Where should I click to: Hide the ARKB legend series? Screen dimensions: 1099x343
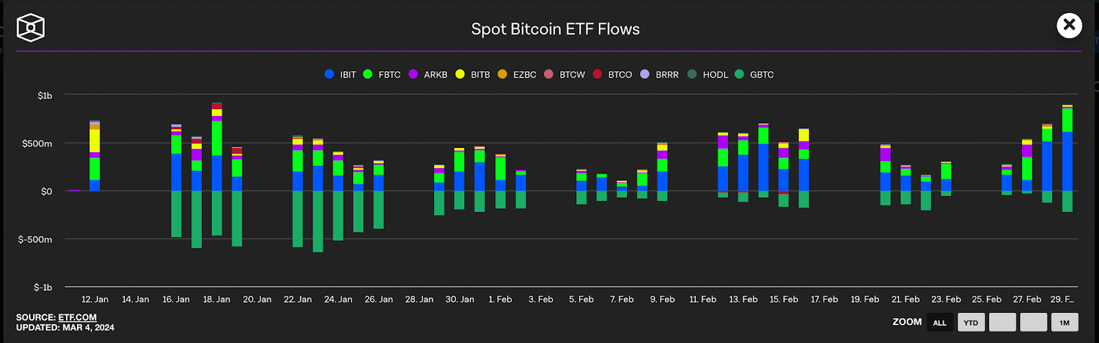428,74
